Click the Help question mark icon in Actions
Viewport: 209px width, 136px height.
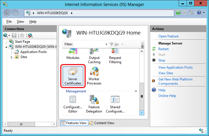point(154,90)
